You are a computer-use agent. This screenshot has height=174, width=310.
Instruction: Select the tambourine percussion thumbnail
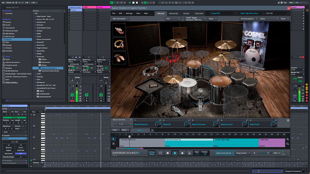tap(119, 44)
